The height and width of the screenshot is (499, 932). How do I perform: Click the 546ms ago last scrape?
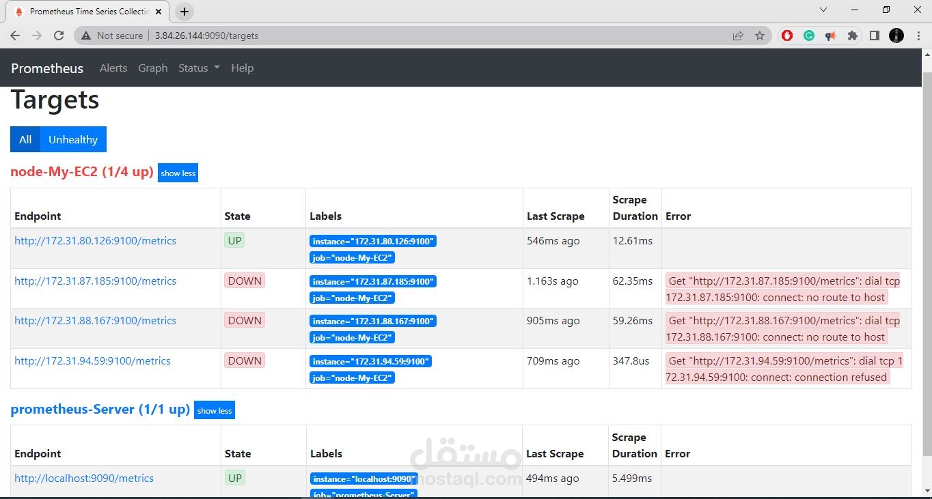pos(553,241)
